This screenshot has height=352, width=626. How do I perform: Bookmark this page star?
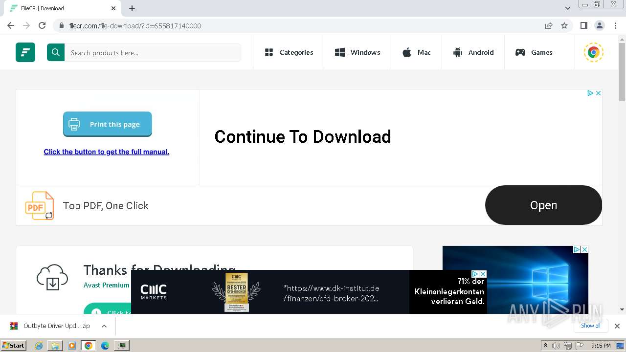coord(564,25)
